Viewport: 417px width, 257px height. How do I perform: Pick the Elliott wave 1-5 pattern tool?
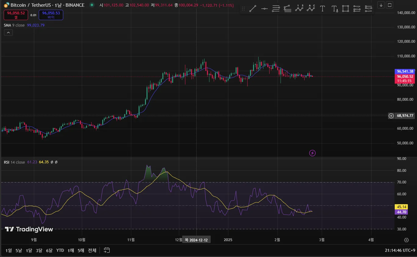pyautogui.click(x=299, y=9)
